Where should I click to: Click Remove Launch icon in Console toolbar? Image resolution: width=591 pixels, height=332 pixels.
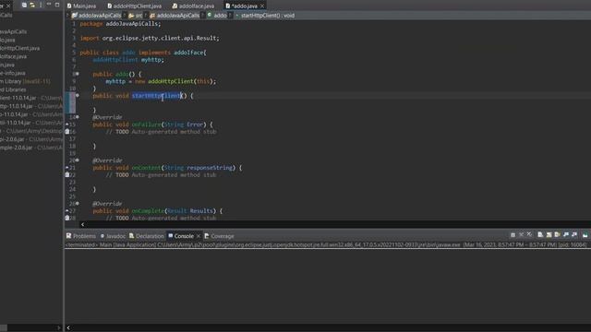pos(521,235)
